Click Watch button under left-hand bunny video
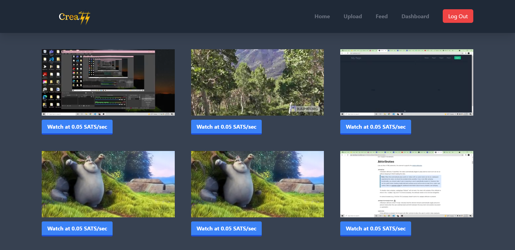The width and height of the screenshot is (515, 250). click(77, 229)
